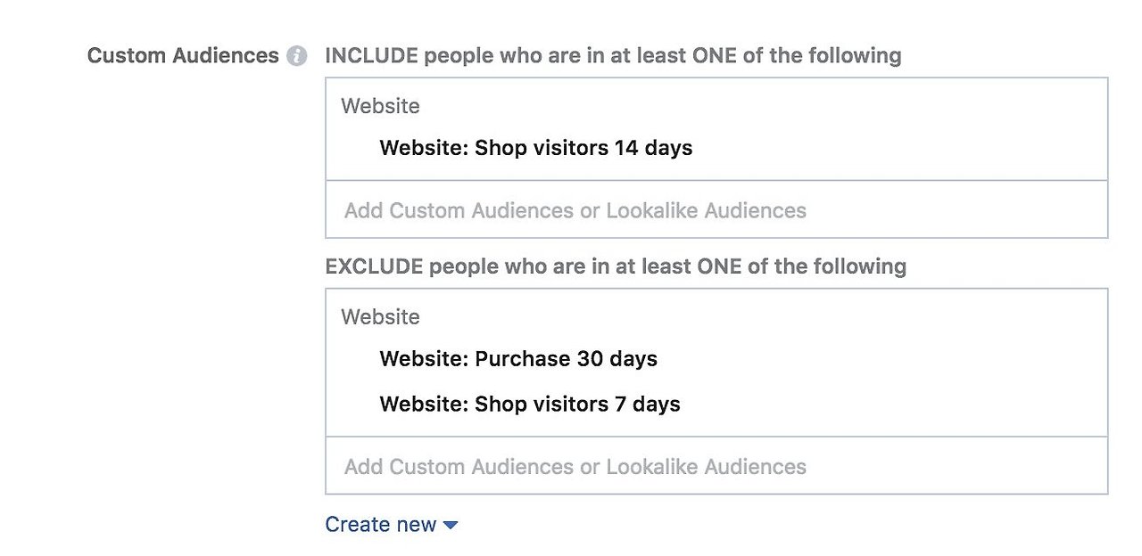This screenshot has height=556, width=1142.
Task: Open the Create new dropdown
Action: (393, 525)
